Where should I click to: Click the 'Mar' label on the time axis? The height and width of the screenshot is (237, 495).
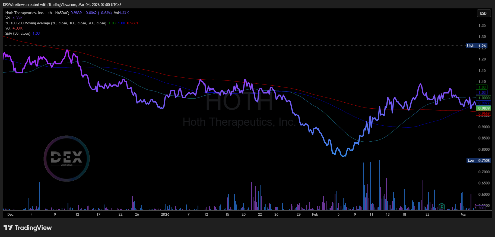click(464, 214)
